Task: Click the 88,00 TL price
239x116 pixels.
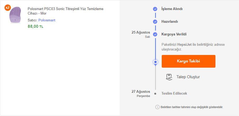Action: tap(35, 26)
